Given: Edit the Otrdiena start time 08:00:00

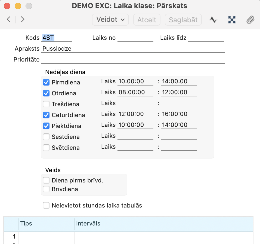Looking at the screenshot, I should click(135, 92).
